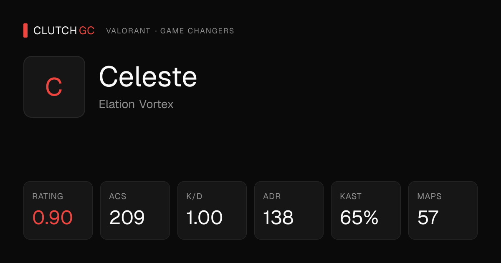This screenshot has width=501, height=263.
Task: Click the red bar logo mark
Action: click(25, 30)
